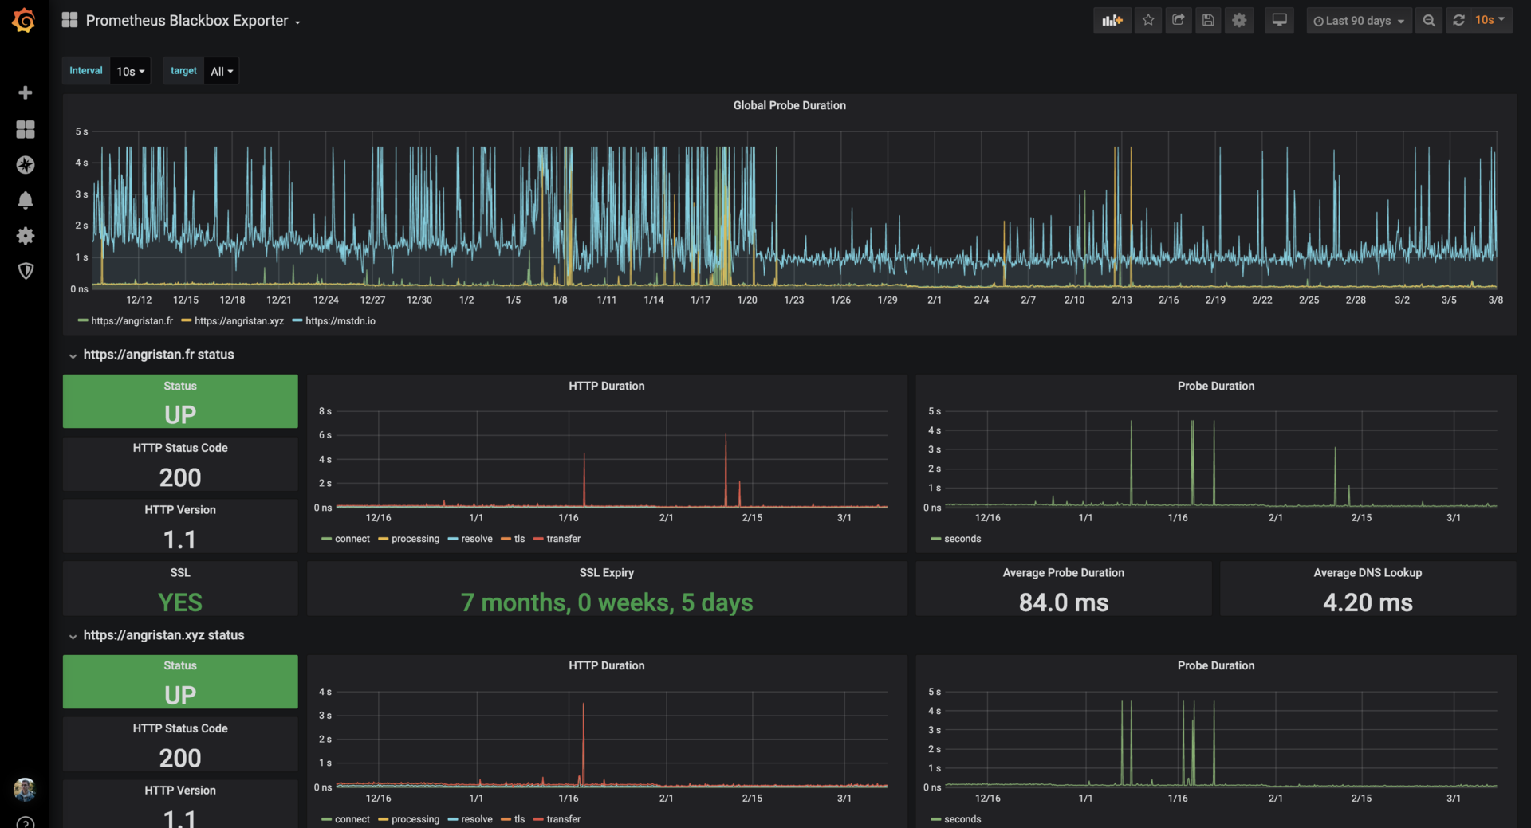Mark the dashboard as favorite with star icon
1531x828 pixels.
click(1148, 20)
